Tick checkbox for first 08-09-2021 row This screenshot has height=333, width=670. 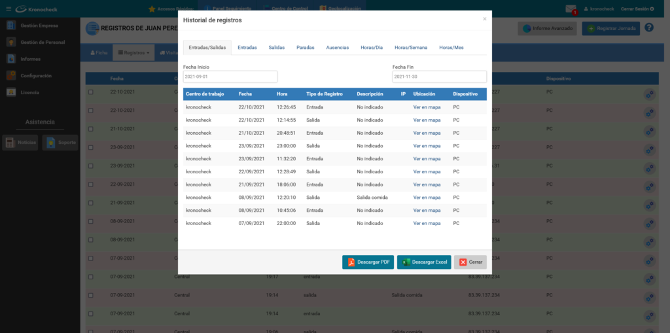90,221
